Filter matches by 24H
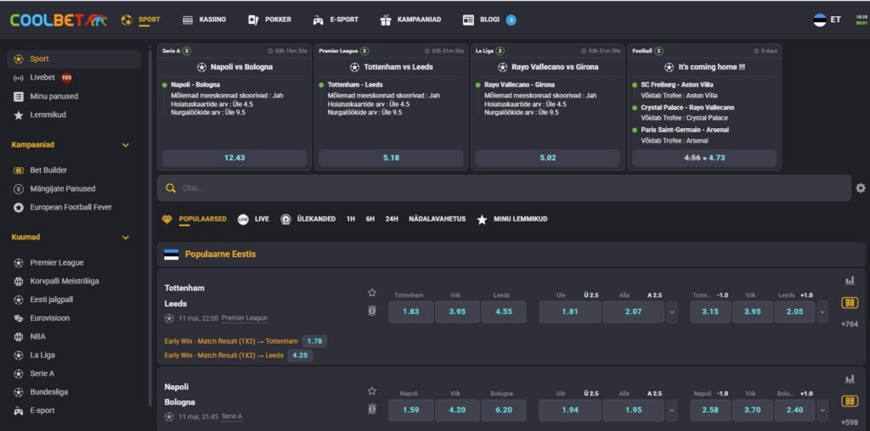 392,219
